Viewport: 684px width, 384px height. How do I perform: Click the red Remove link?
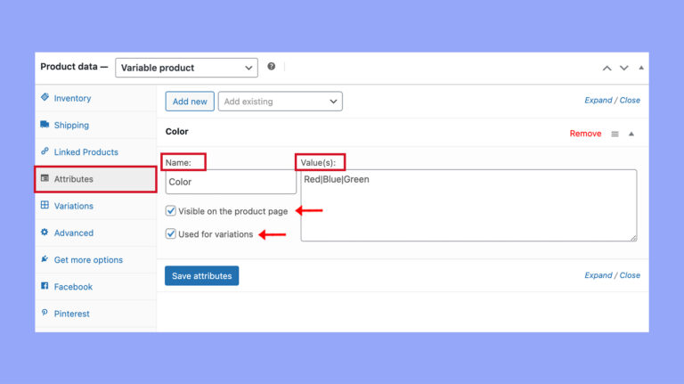click(x=585, y=134)
